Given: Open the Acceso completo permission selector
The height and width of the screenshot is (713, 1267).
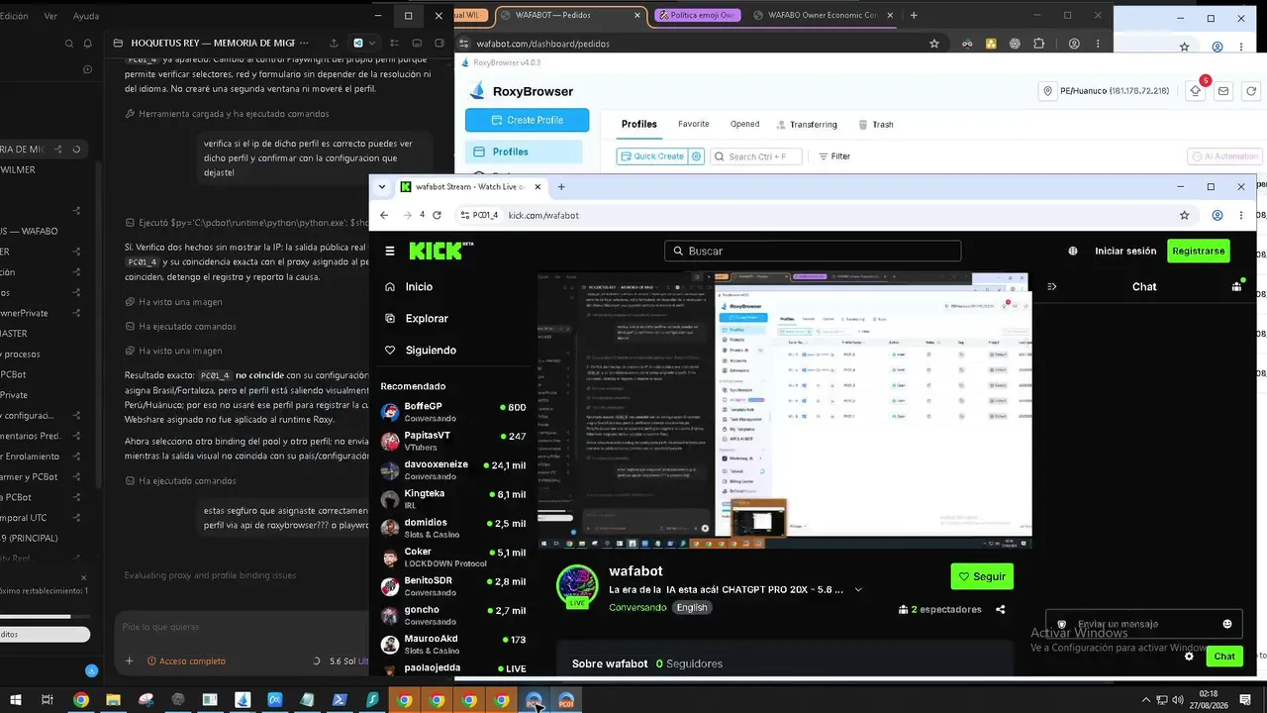Looking at the screenshot, I should coord(187,661).
